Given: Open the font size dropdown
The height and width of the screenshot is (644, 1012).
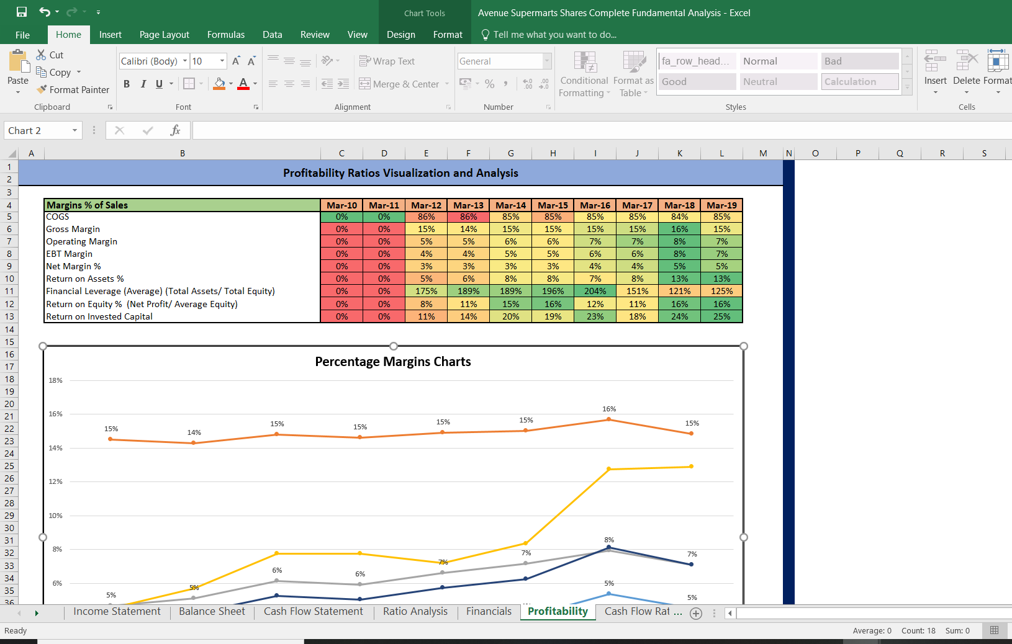Looking at the screenshot, I should (x=222, y=61).
